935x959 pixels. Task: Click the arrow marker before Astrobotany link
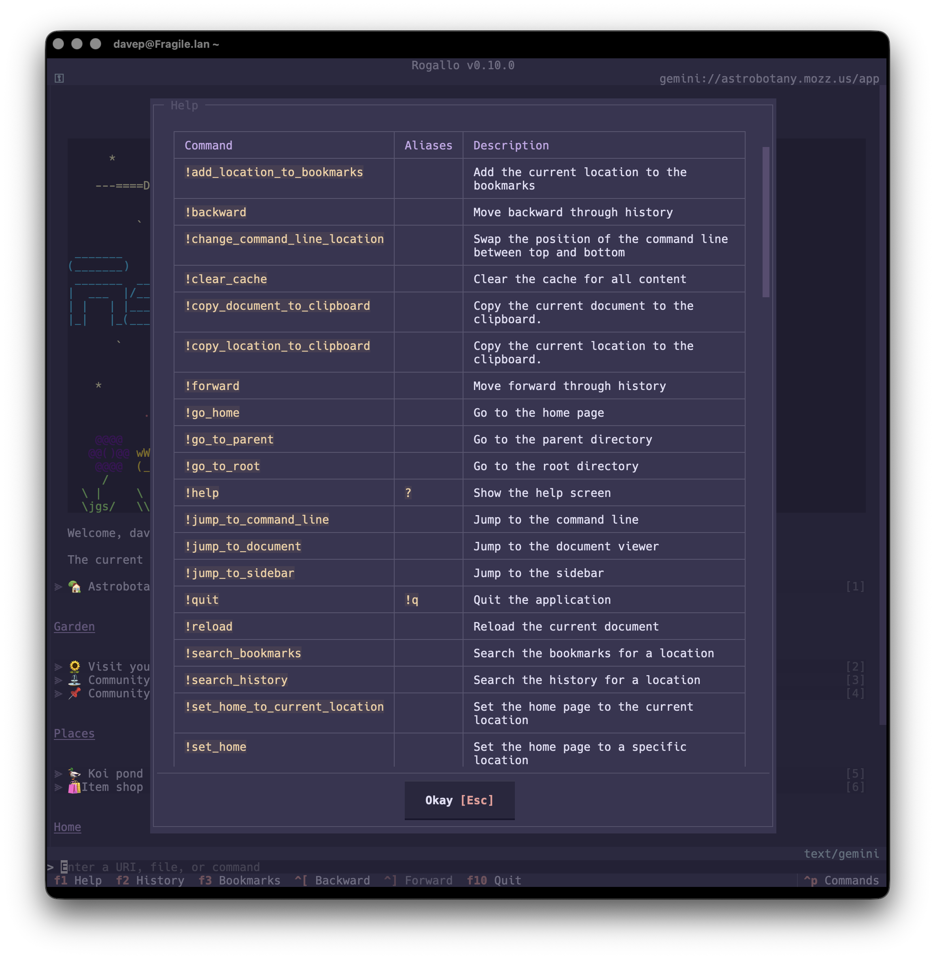click(58, 586)
